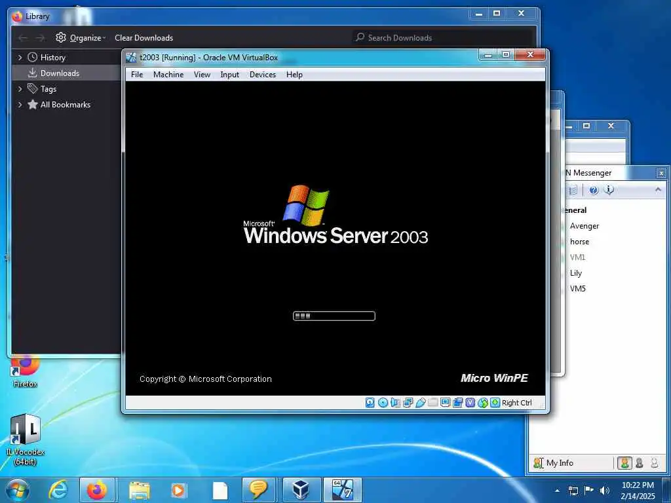Open Windows Start menu orb
The width and height of the screenshot is (671, 503).
tap(18, 490)
